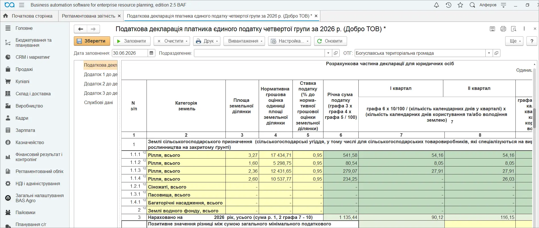Click the Зберегти button

click(x=92, y=41)
